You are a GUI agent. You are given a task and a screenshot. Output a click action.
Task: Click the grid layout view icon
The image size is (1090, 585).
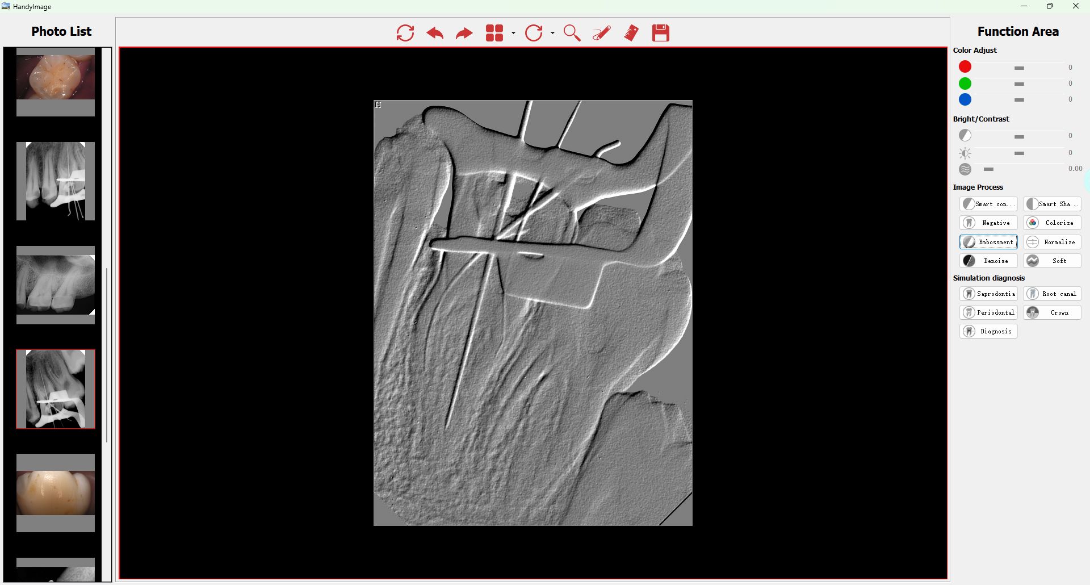pyautogui.click(x=494, y=33)
